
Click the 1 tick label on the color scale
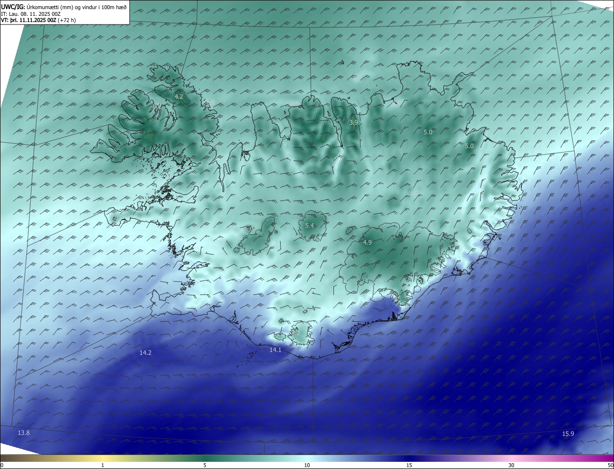103,465
